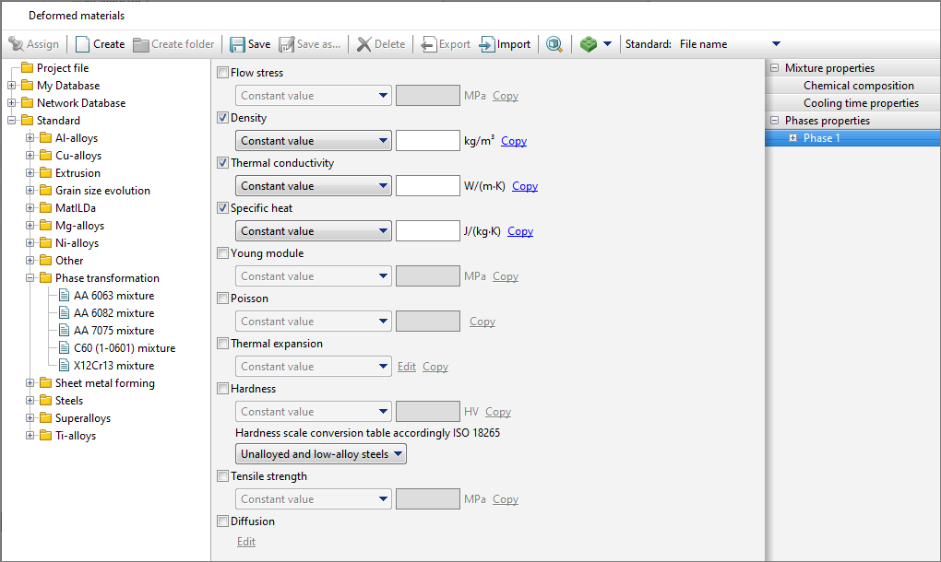Expand the Al-alloys folder
The height and width of the screenshot is (562, 941).
30,138
